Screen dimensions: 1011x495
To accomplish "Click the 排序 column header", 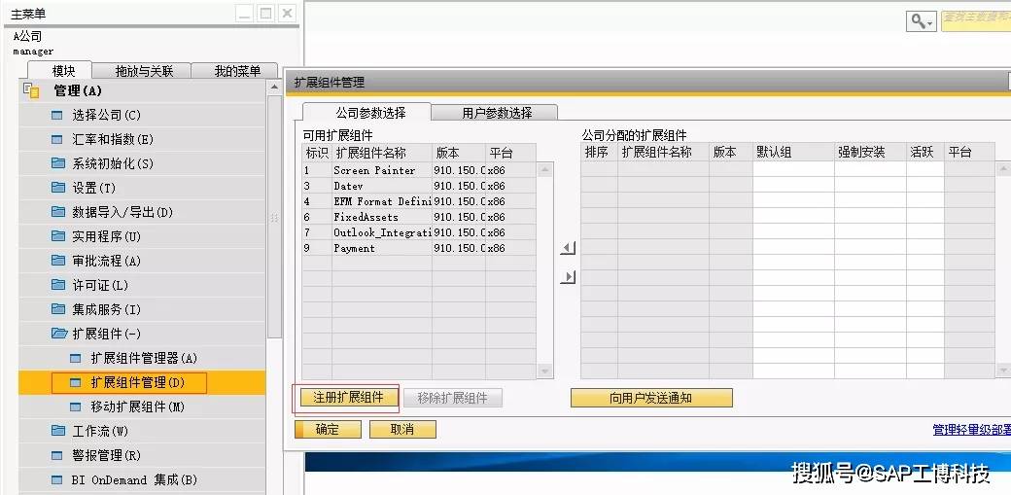I will click(599, 153).
